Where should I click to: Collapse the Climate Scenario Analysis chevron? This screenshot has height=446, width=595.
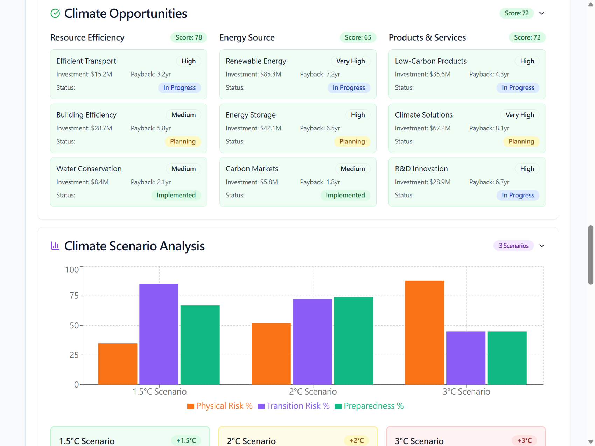click(x=542, y=246)
